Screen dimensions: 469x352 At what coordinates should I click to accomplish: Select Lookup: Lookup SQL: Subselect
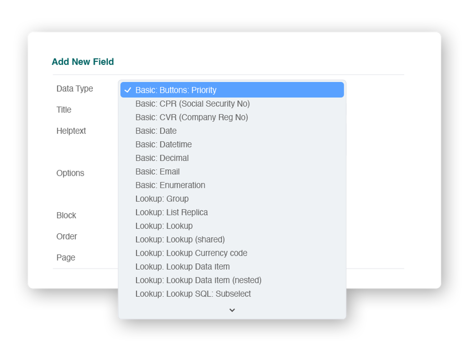193,294
